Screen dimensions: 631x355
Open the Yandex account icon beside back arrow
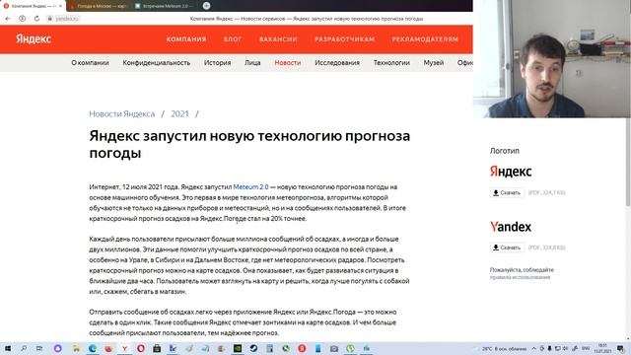pyautogui.click(x=22, y=19)
